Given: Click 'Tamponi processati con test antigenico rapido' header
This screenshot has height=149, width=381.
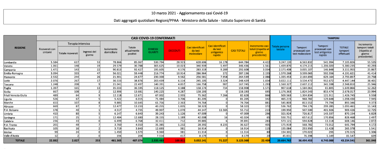Looking at the screenshot, I should coord(324,50).
